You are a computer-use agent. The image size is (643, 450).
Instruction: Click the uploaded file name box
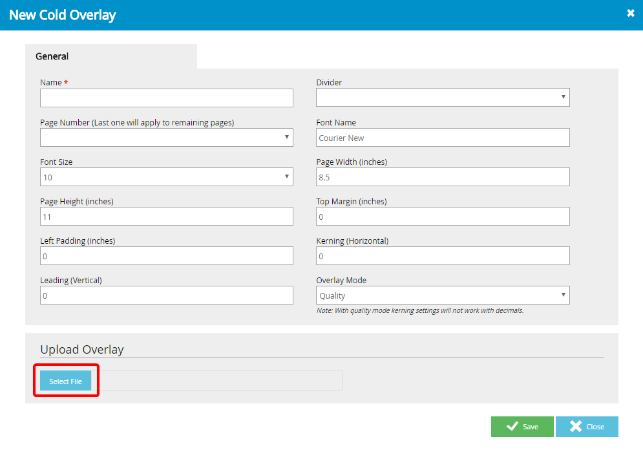tap(216, 381)
